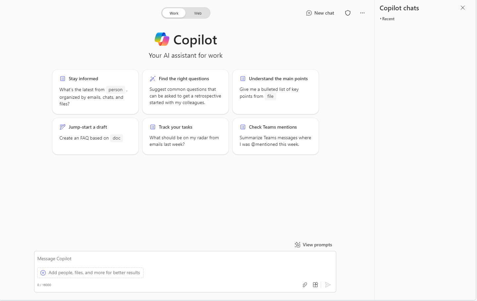Click Add people, files, and more button

point(90,273)
